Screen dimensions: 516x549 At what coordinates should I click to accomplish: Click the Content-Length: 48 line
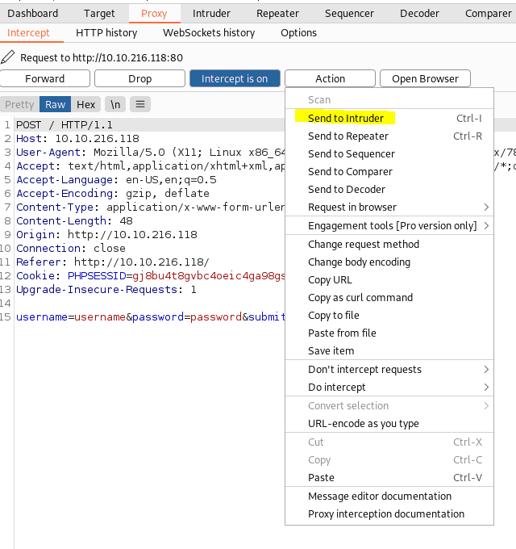[x=74, y=221]
